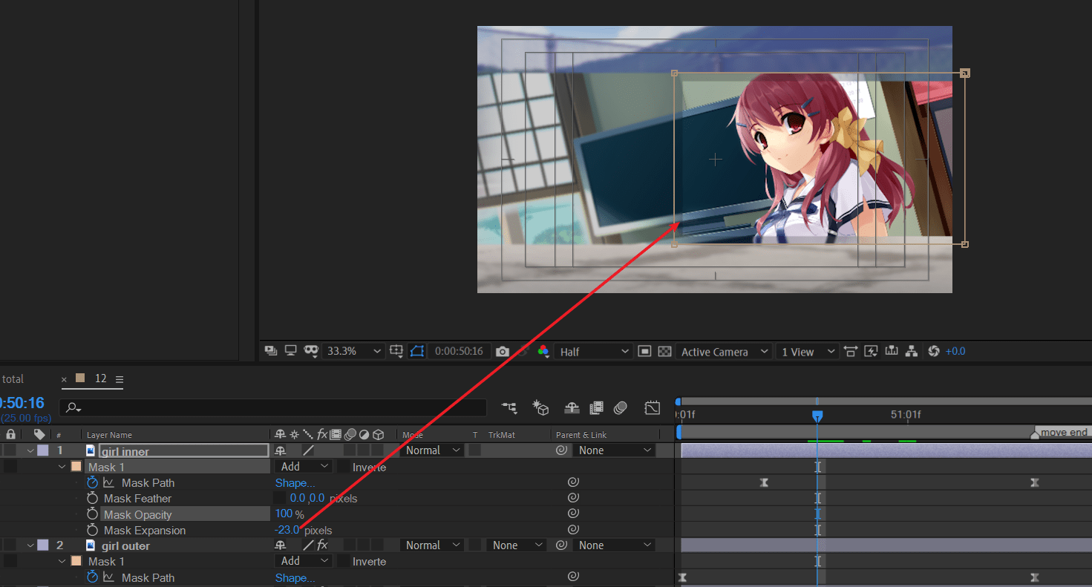Toggle the Mask Feather constrain proportions box
Viewport: 1092px width, 587px height.
tap(280, 498)
